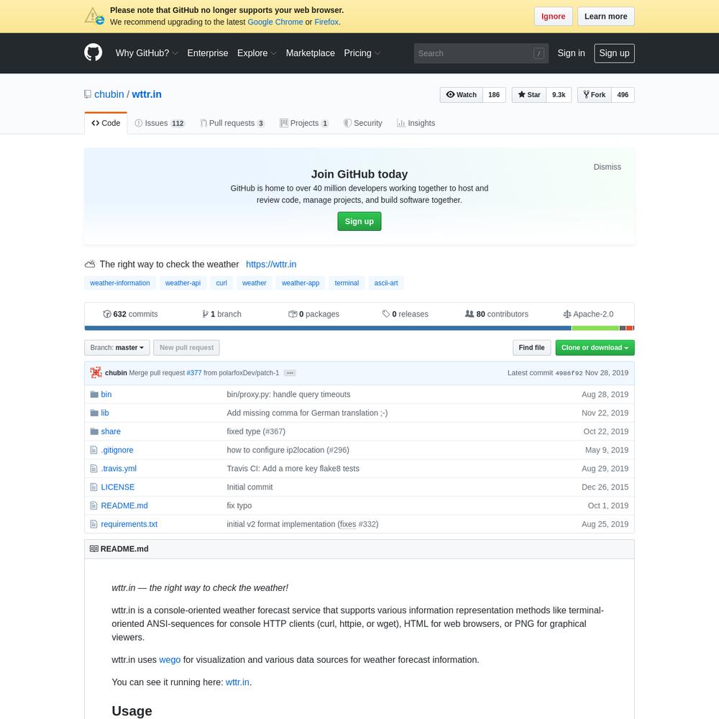The height and width of the screenshot is (719, 719).
Task: Click the README.md file icon in file list
Action: (x=94, y=505)
